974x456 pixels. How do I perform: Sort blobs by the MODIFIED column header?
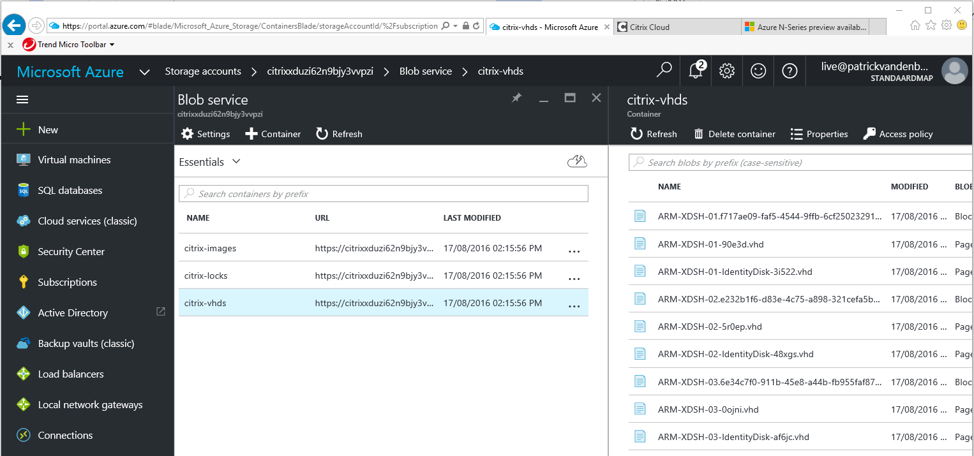click(910, 187)
